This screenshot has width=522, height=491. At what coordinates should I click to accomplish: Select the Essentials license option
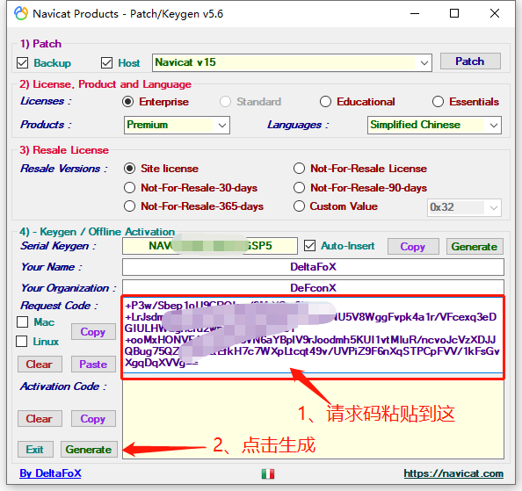click(438, 102)
